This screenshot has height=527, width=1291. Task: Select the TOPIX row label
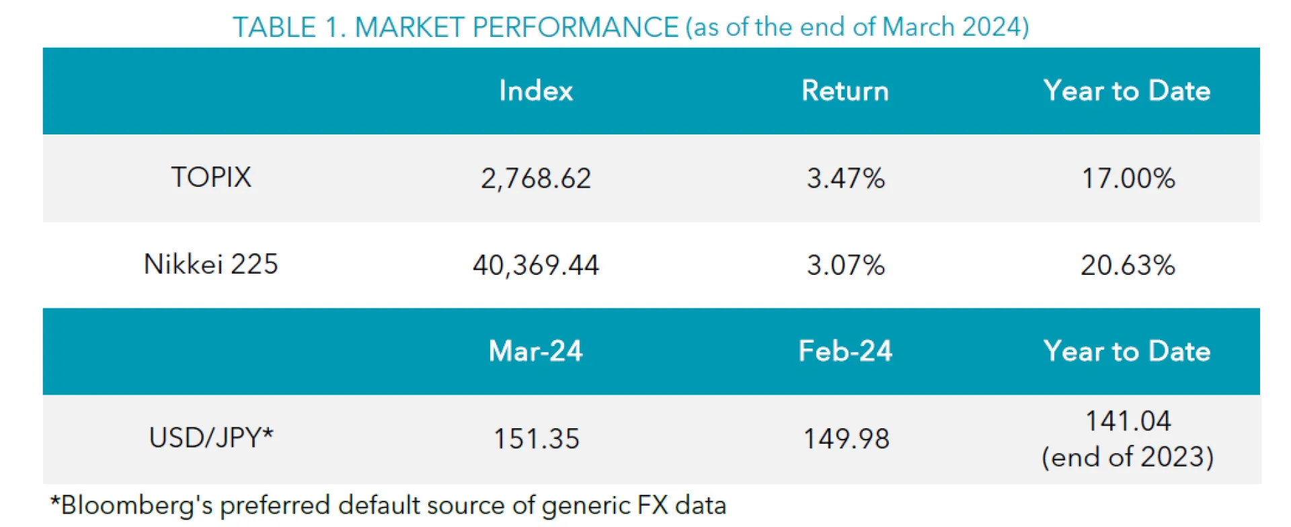[211, 177]
